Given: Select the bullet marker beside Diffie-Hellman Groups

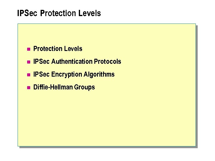Looking at the screenshot, I should coord(28,88).
